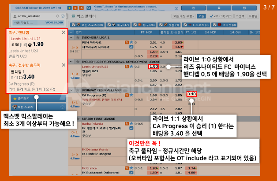Screen dimensions: 277x181
Task: Open the 모든 베팅 유형 dropdown
Action: coord(183,16)
